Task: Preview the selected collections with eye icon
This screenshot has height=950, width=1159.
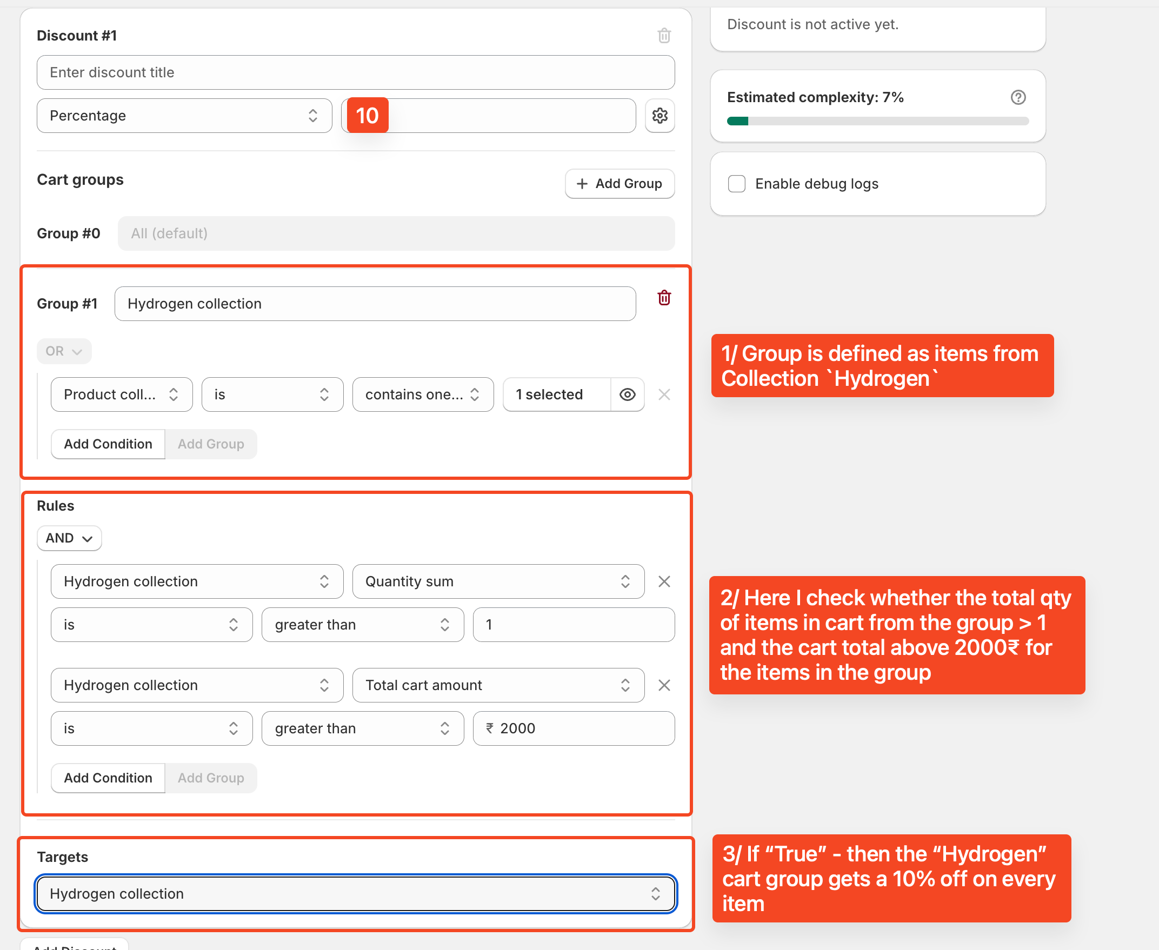Action: (x=628, y=394)
